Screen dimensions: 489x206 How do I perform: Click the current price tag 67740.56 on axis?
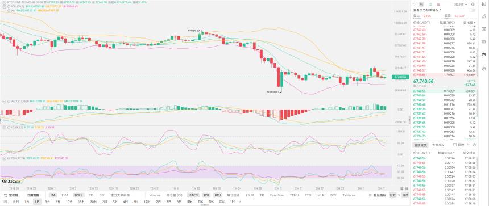click(400, 77)
